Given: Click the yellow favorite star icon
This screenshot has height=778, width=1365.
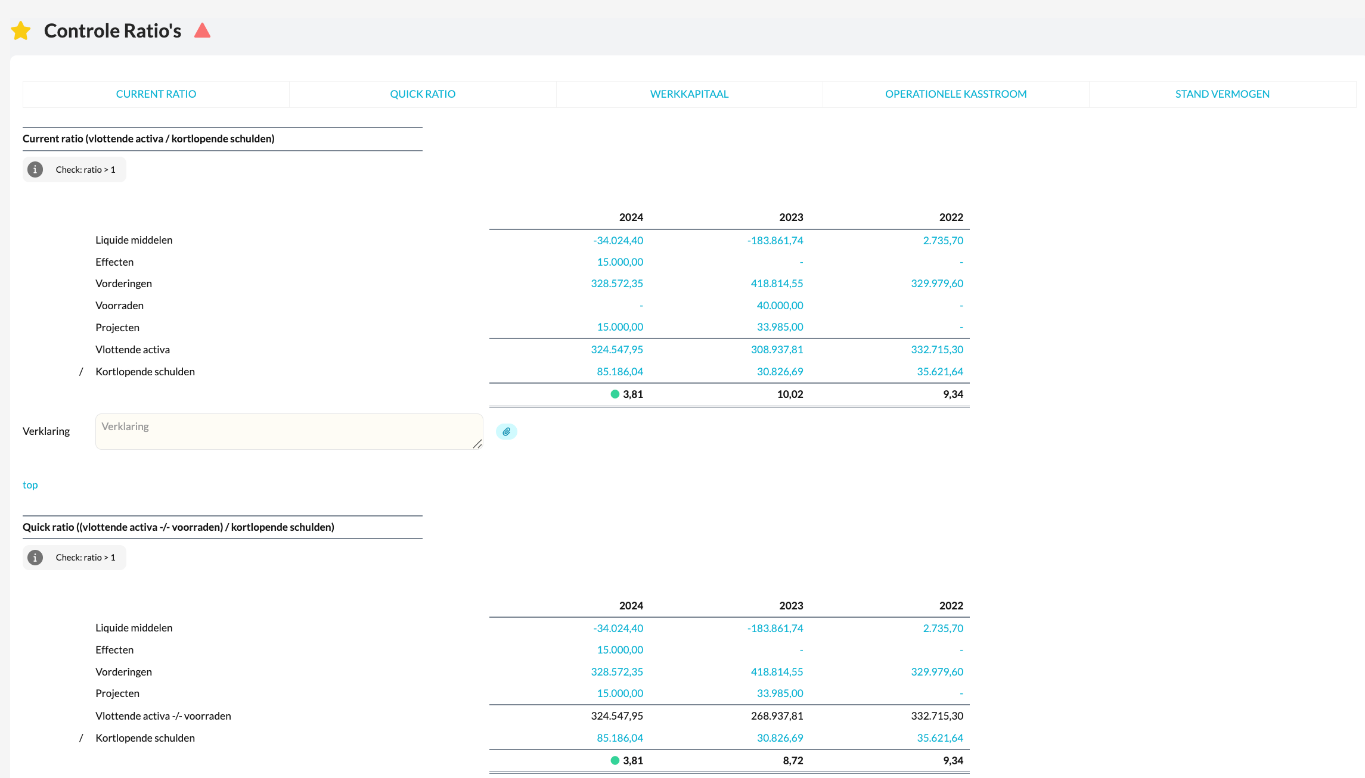Looking at the screenshot, I should click(x=21, y=30).
